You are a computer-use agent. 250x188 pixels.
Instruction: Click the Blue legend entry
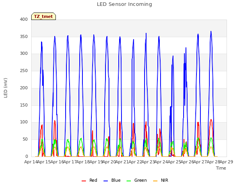(x=112, y=180)
